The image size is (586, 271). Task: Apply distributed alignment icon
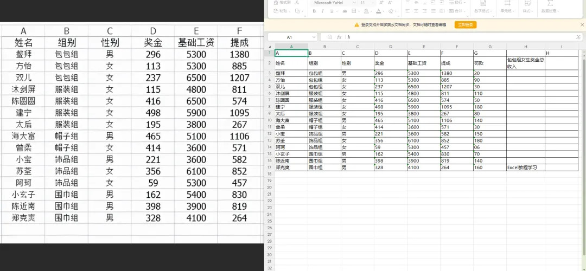(442, 11)
